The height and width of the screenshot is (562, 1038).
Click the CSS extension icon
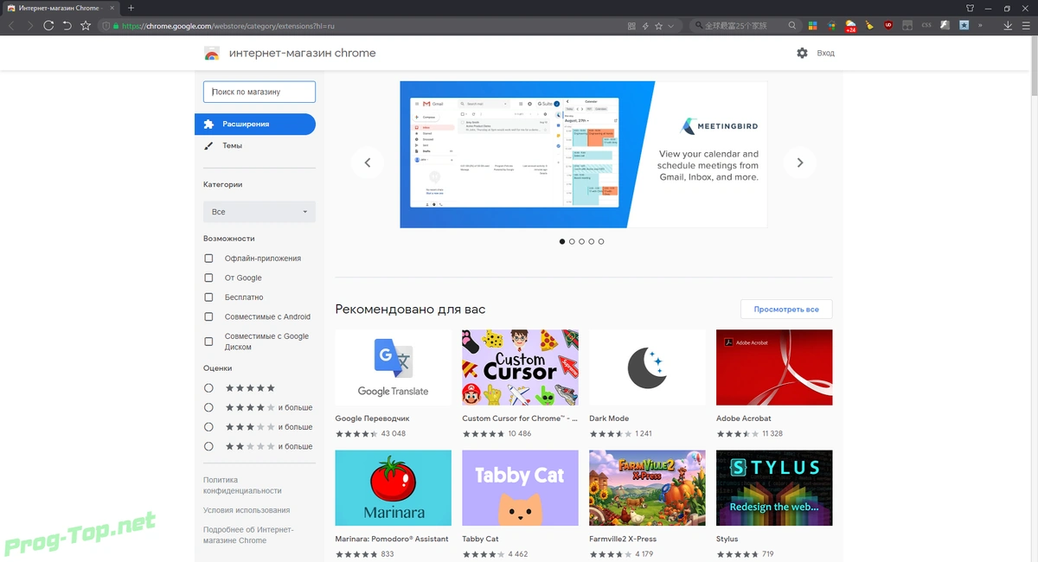[x=926, y=25]
